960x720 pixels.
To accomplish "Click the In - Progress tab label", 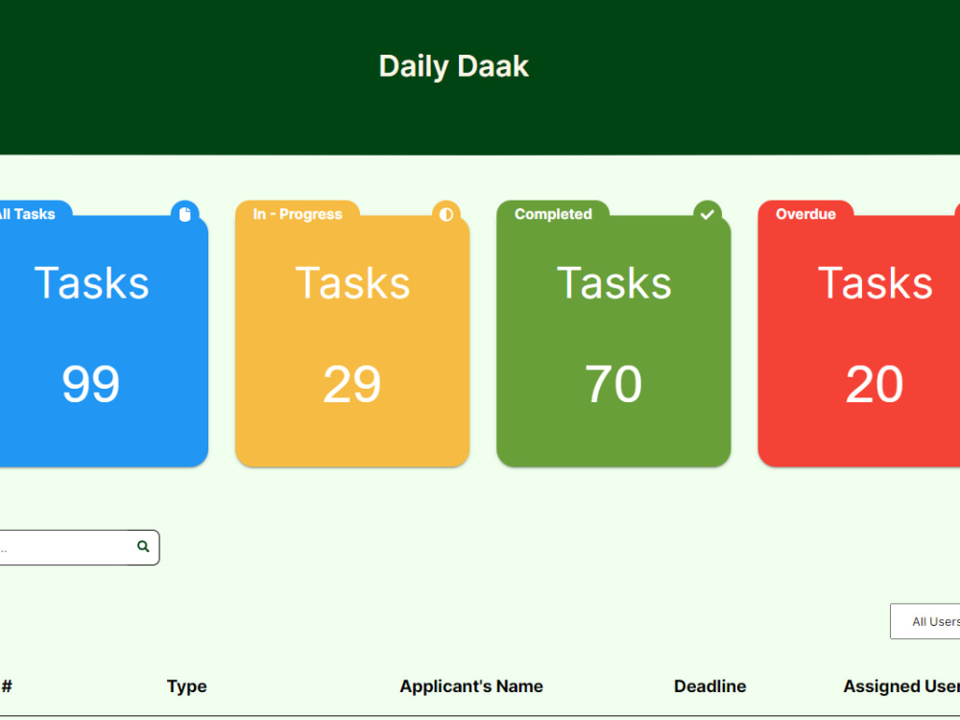I will [x=298, y=214].
